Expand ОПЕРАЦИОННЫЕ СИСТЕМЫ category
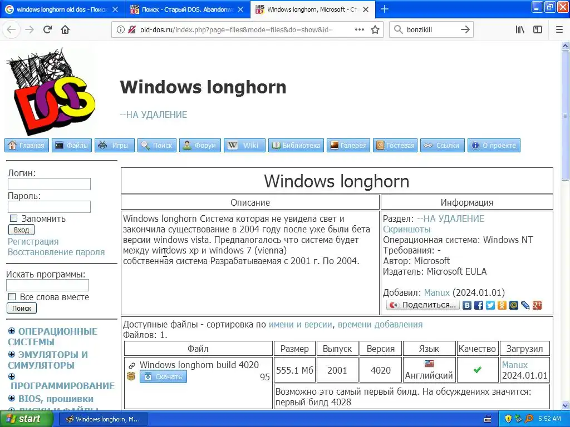This screenshot has height=427, width=570. point(12,331)
